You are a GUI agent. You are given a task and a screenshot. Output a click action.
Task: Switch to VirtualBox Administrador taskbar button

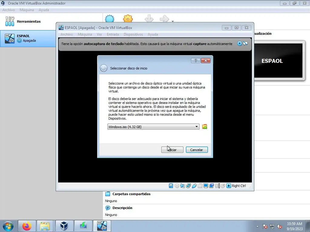(64, 226)
